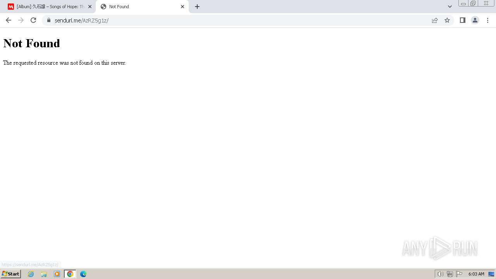The height and width of the screenshot is (279, 496).
Task: View site info via the padlock icon
Action: click(x=48, y=20)
